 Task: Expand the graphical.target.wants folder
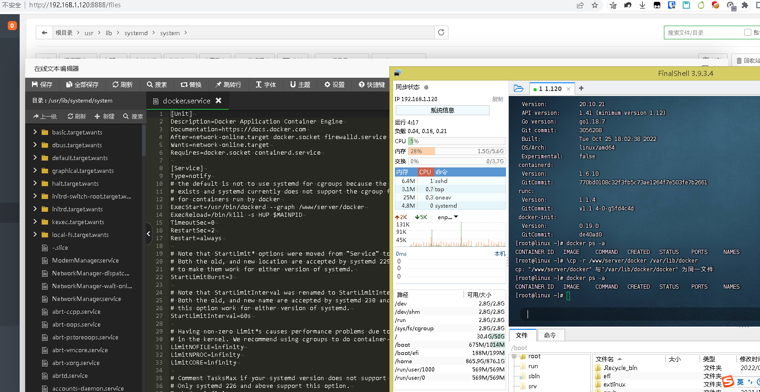pos(35,170)
